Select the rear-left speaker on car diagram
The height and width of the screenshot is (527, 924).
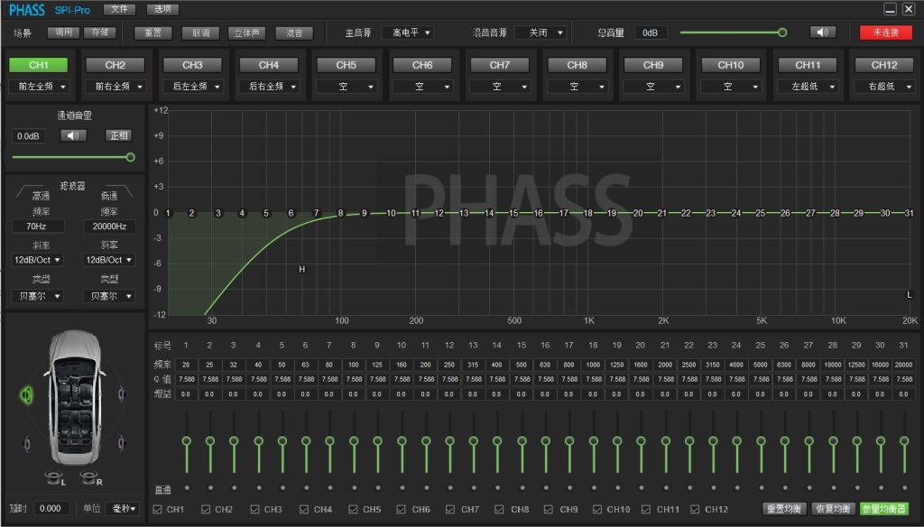[x=27, y=443]
